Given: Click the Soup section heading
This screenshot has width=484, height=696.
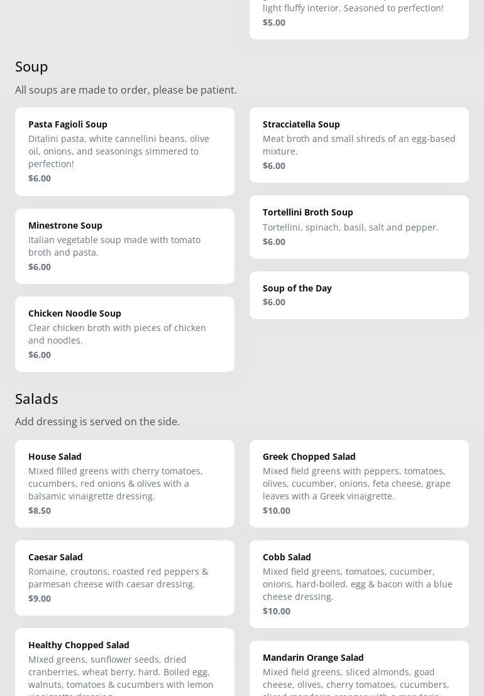Looking at the screenshot, I should coord(31,67).
